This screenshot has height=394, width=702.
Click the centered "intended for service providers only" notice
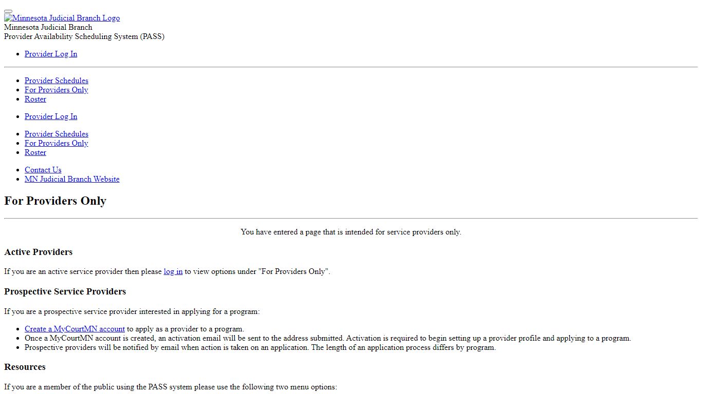click(351, 232)
